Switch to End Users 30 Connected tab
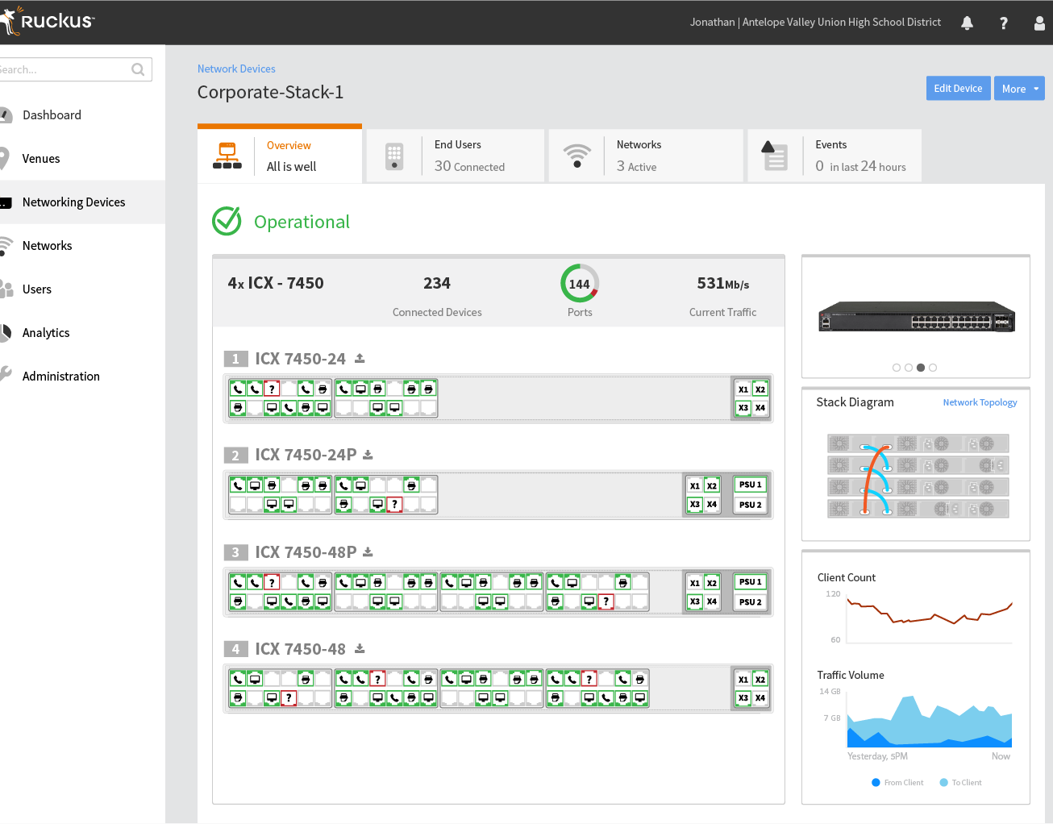Screen dimensions: 1053x824 456,156
